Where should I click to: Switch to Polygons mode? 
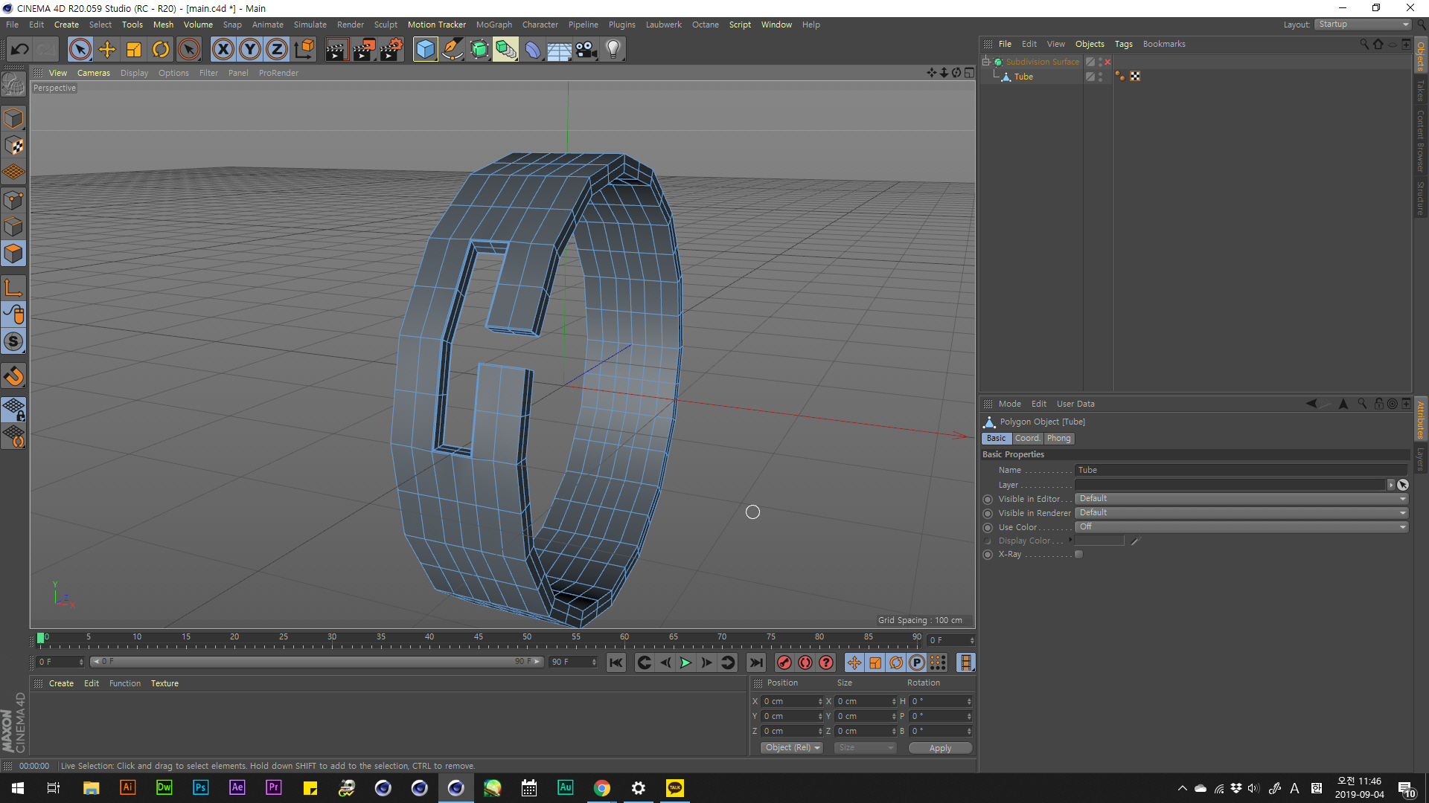13,254
